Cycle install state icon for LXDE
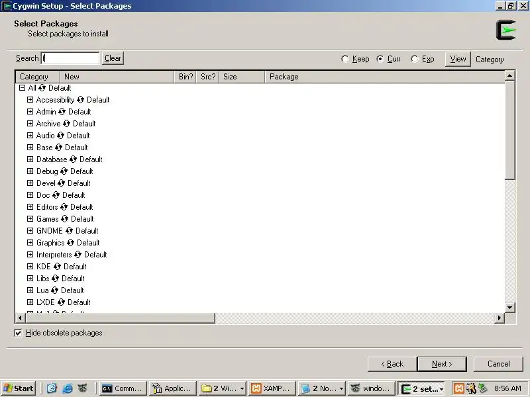Screen dimensions: 530x397 point(61,302)
